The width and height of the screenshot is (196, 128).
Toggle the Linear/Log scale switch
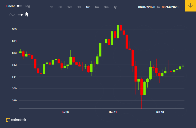[x=19, y=6]
